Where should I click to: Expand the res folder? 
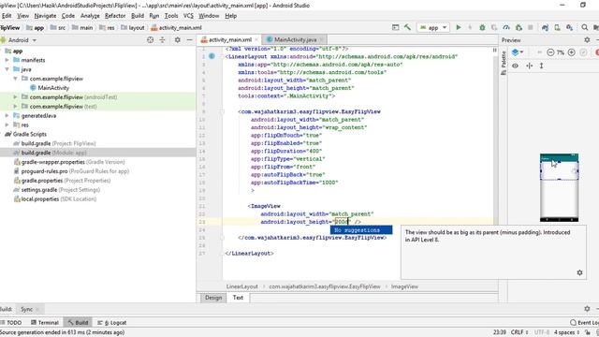(7, 125)
